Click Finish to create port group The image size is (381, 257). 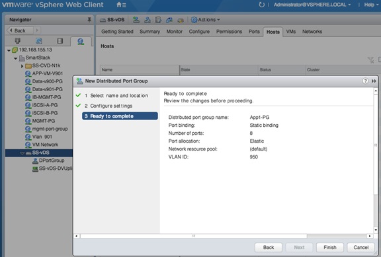[329, 247]
